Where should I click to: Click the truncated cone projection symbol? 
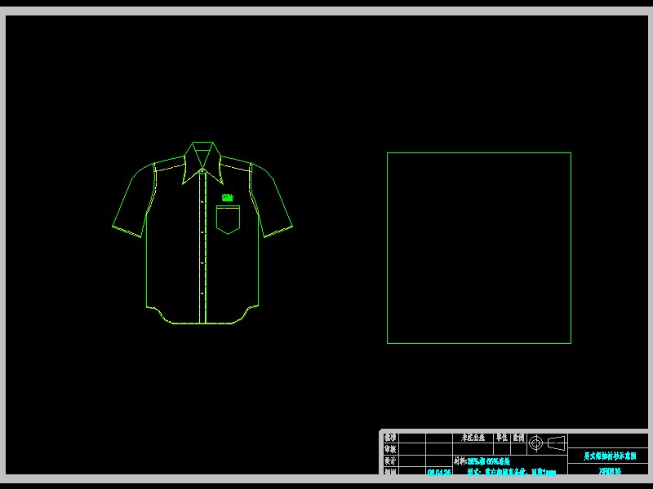(x=557, y=443)
